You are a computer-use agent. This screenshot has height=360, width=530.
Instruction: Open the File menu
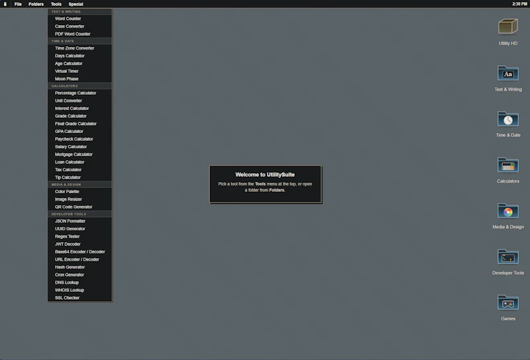18,4
